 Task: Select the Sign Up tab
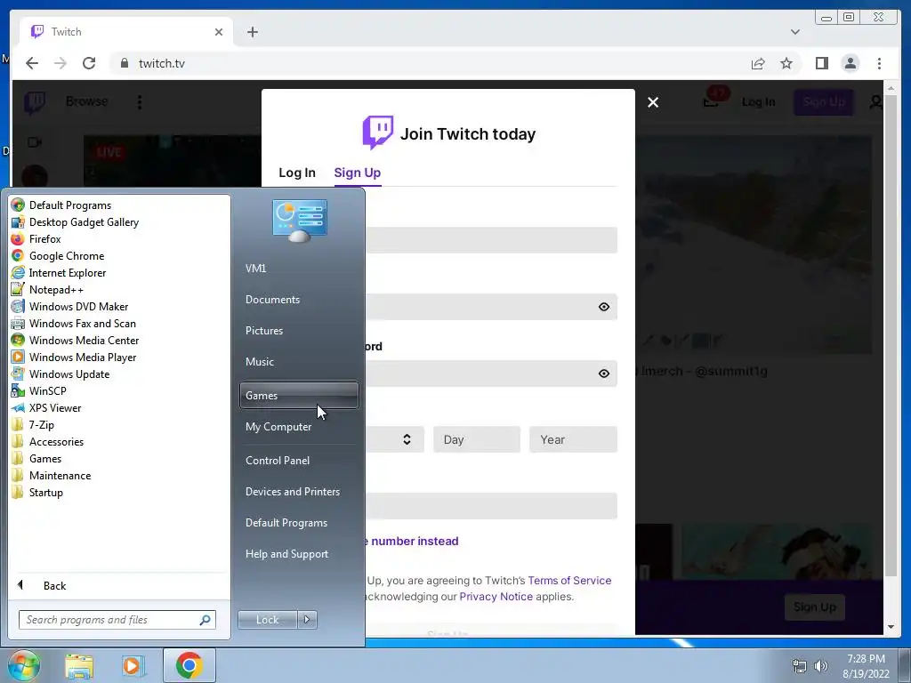pos(358,173)
